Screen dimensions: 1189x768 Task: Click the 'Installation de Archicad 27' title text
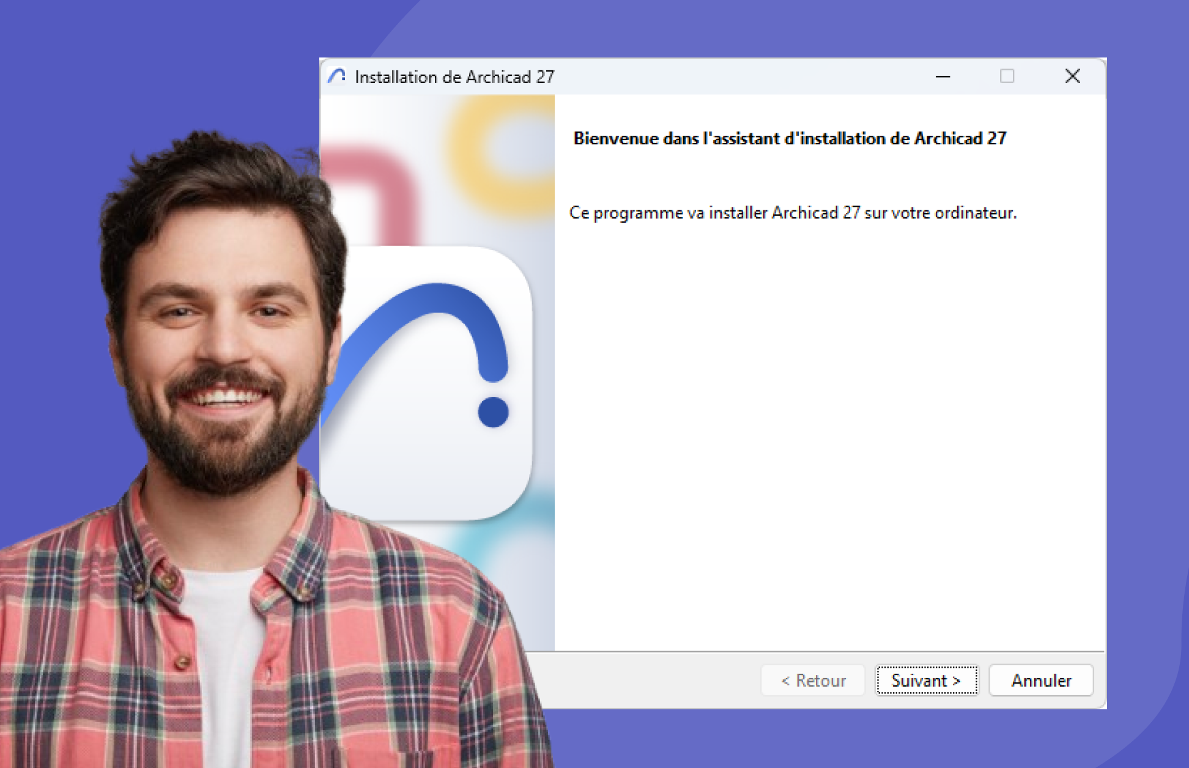454,77
